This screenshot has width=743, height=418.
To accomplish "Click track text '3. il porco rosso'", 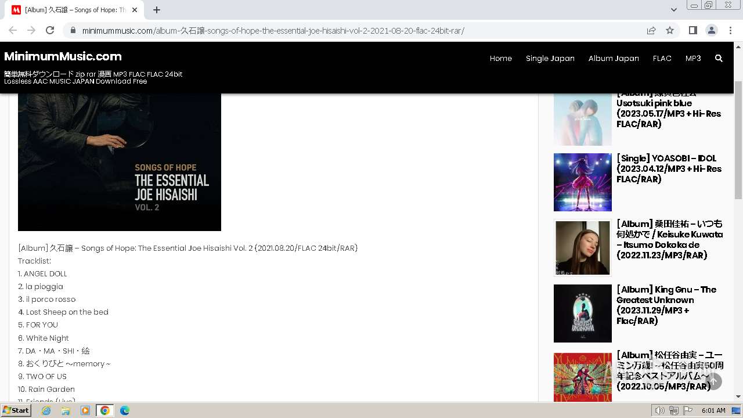I will pos(46,299).
